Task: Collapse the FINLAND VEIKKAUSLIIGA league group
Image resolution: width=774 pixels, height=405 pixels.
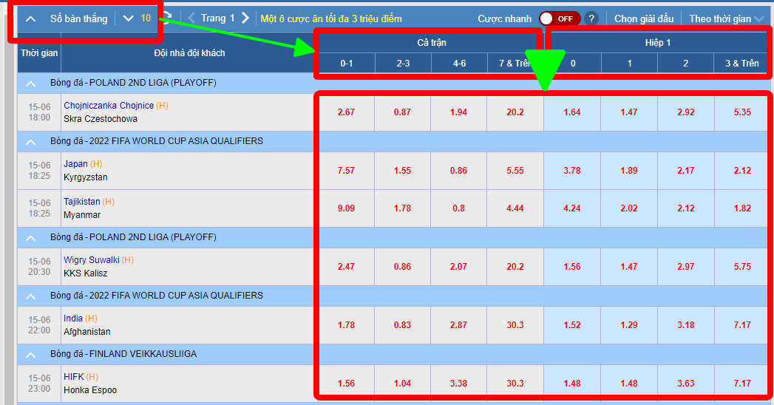Action: click(x=32, y=355)
